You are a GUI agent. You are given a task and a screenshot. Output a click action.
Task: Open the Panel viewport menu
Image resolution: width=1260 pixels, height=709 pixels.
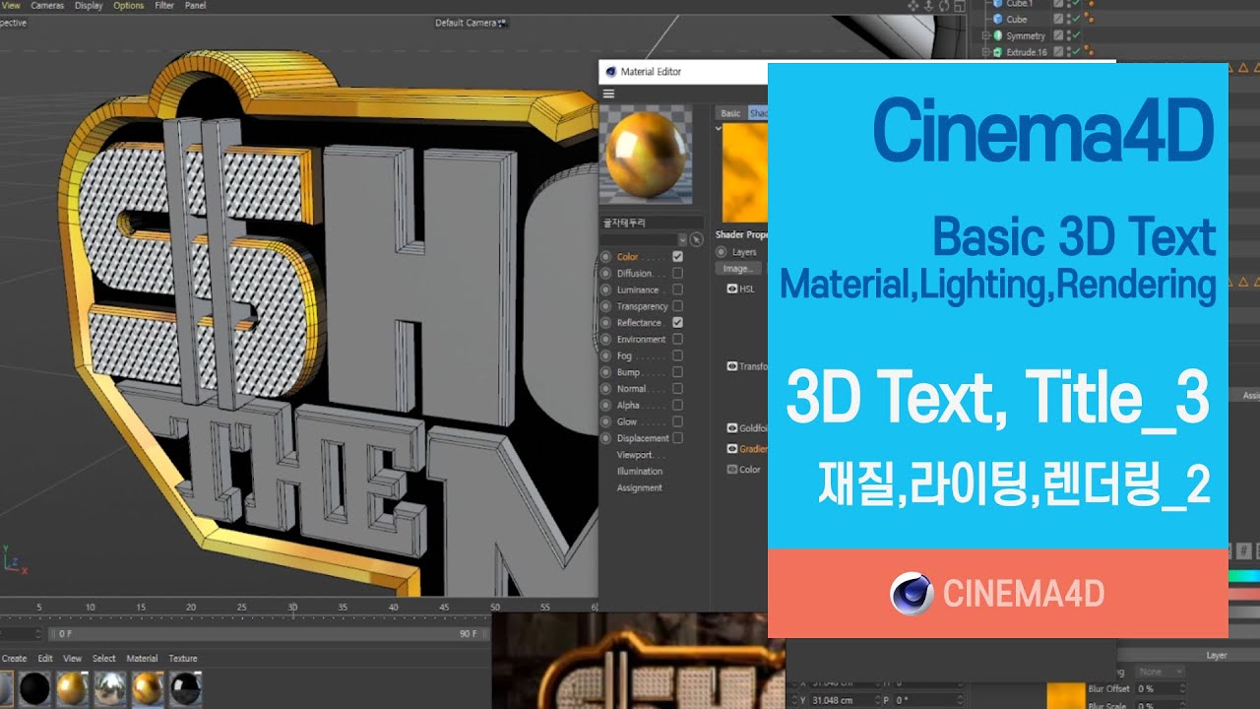[195, 5]
